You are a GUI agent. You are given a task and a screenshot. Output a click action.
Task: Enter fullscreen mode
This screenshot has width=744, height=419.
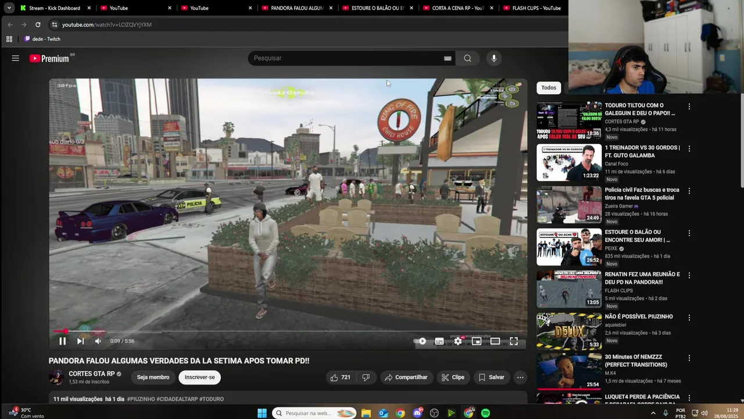coord(514,341)
